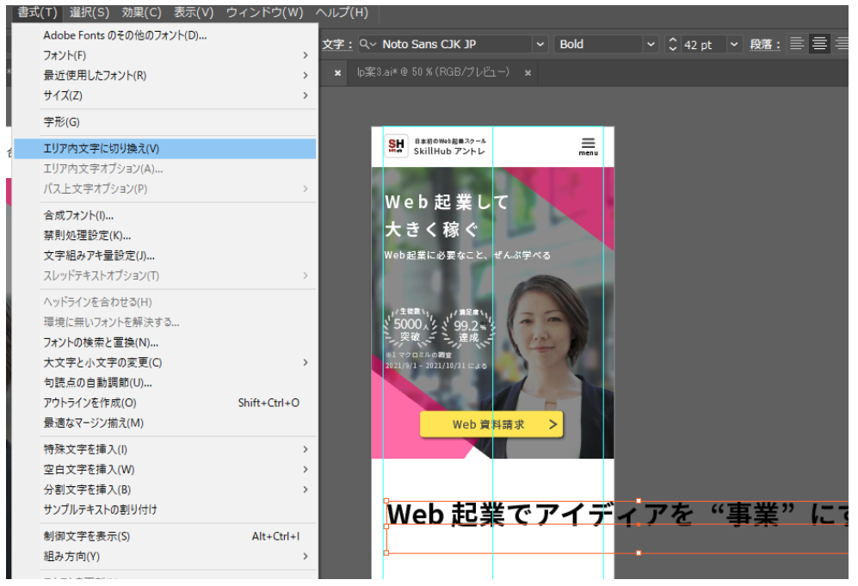Open the 効果(C) menu
The width and height of the screenshot is (858, 586).
[x=141, y=13]
